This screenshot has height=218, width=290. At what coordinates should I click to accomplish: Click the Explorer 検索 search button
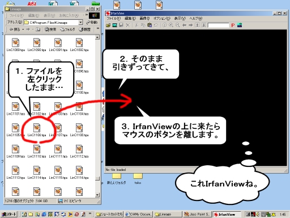[x=50, y=30]
